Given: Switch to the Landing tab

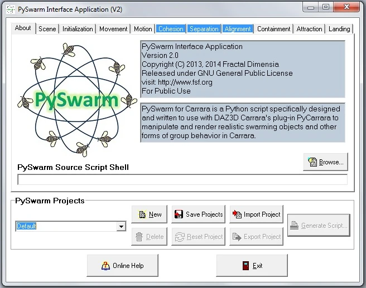Looking at the screenshot, I should click(x=339, y=29).
